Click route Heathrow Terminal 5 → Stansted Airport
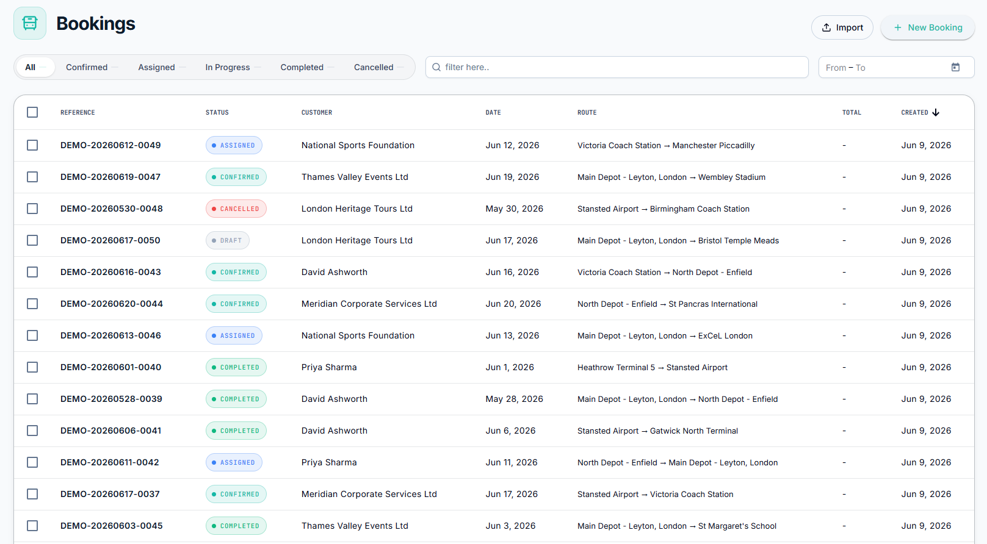 coord(653,367)
